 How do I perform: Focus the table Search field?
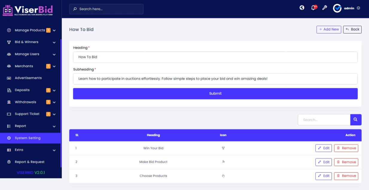[324, 120]
